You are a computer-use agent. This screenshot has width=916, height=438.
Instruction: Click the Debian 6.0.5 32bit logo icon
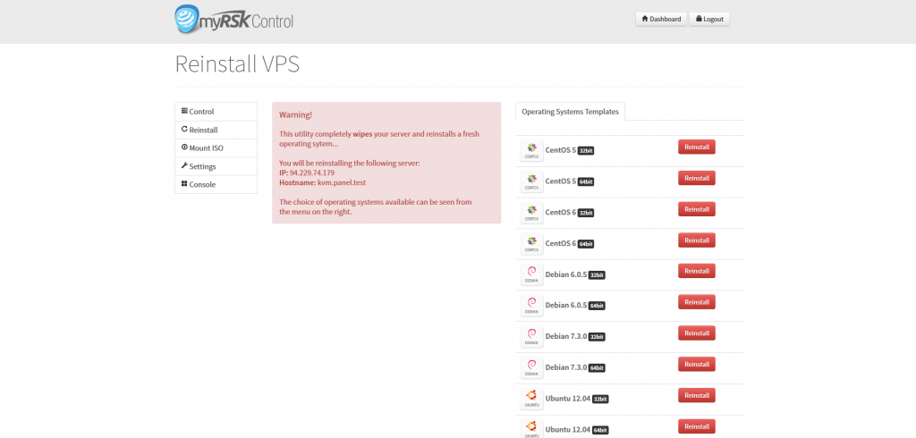[531, 274]
